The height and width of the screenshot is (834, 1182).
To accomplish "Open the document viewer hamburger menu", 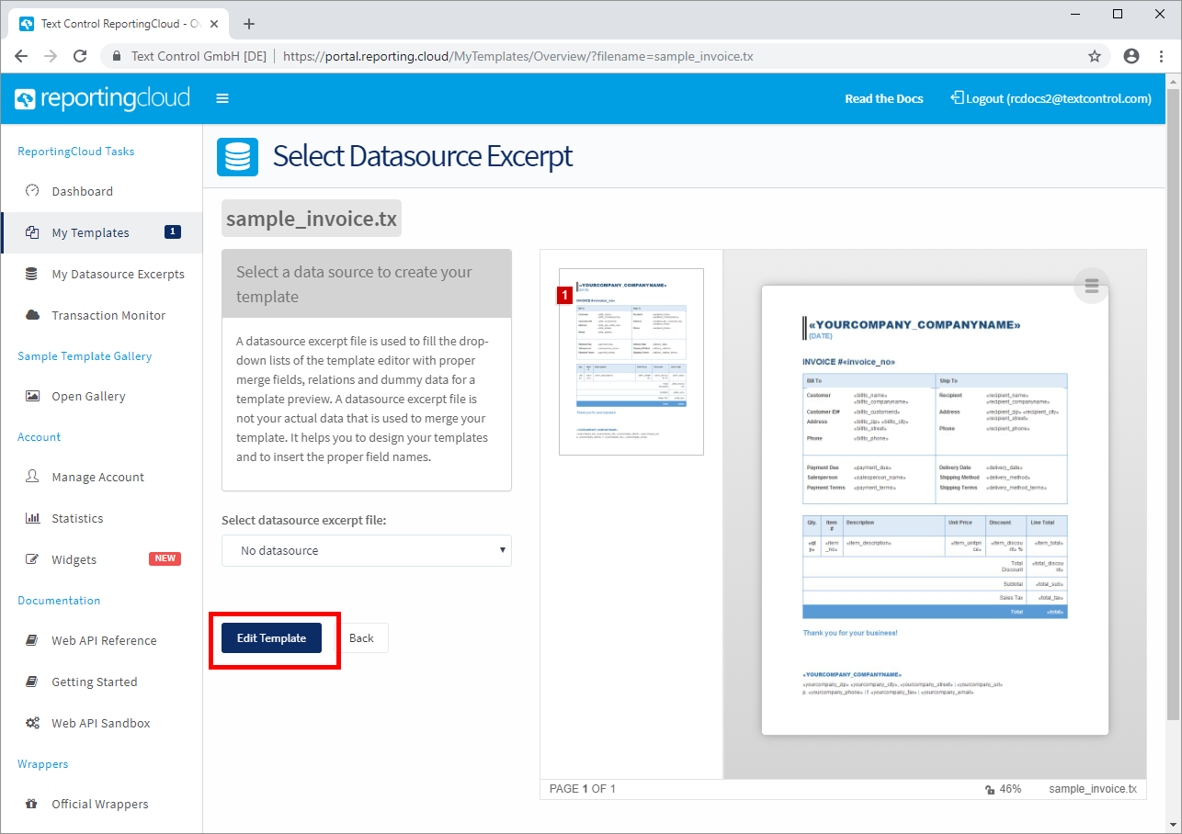I will (x=1091, y=286).
